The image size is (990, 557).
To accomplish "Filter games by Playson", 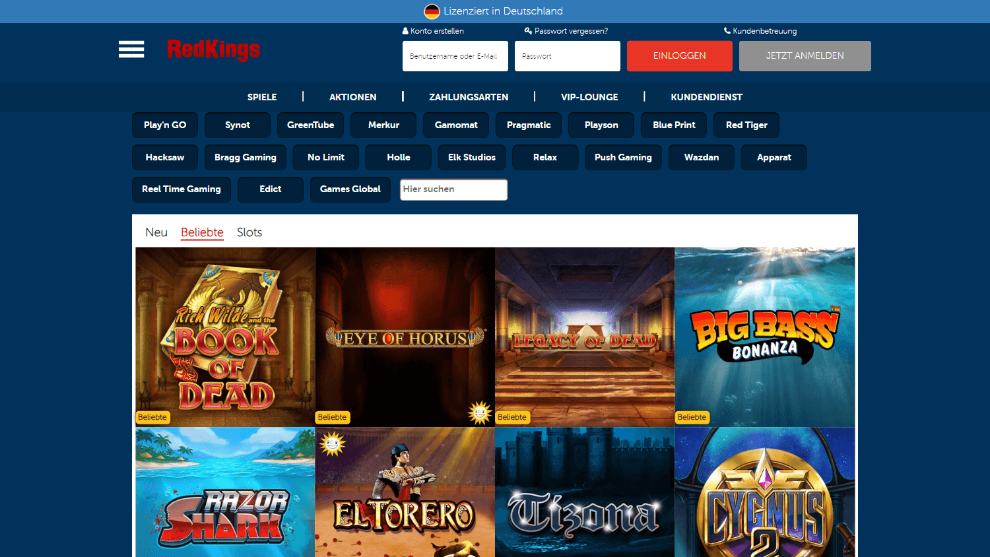I will 601,125.
